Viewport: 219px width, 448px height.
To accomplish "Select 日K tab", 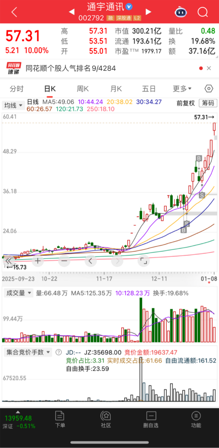I will pos(50,89).
